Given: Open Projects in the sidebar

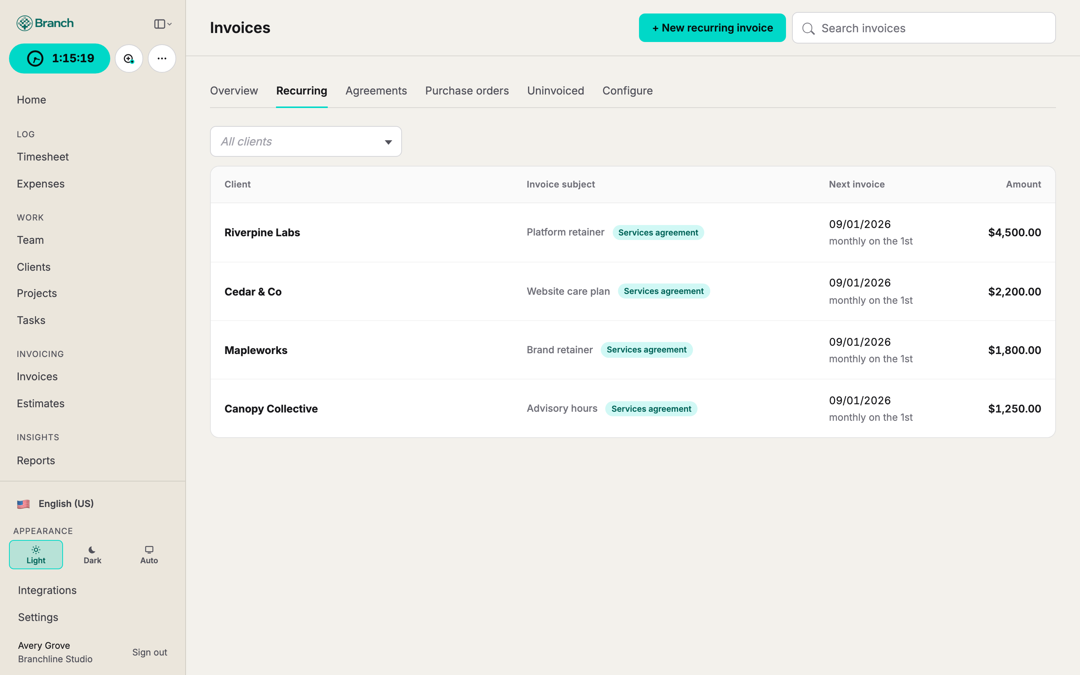Looking at the screenshot, I should tap(37, 293).
